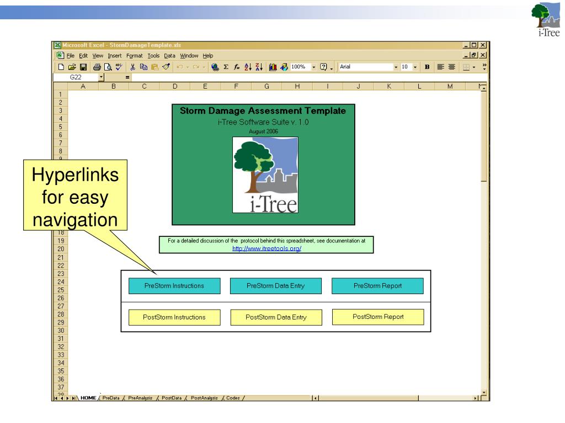This screenshot has height=423, width=565.
Task: Open the File menu
Action: (x=70, y=56)
